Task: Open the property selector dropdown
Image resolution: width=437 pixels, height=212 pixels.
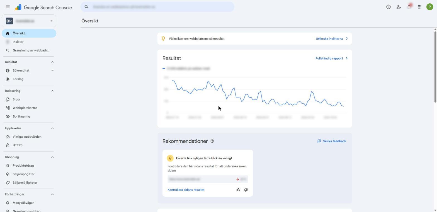Action: coord(29,21)
